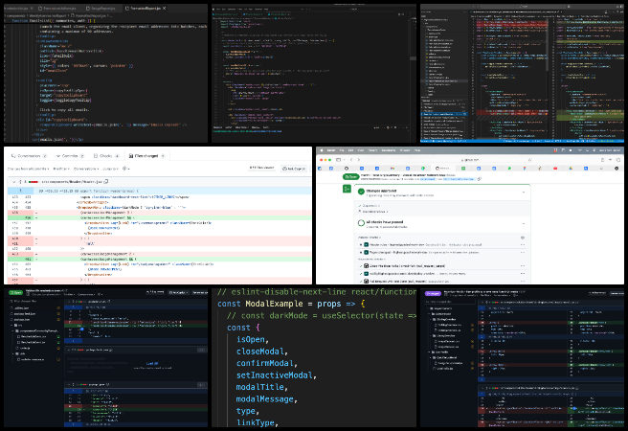Switch to the Commits tab
This screenshot has width=628, height=431.
pyautogui.click(x=69, y=156)
